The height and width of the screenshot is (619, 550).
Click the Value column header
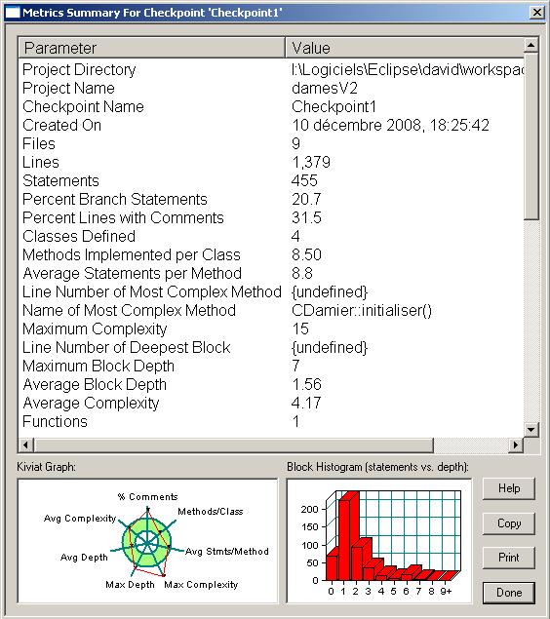tap(405, 48)
